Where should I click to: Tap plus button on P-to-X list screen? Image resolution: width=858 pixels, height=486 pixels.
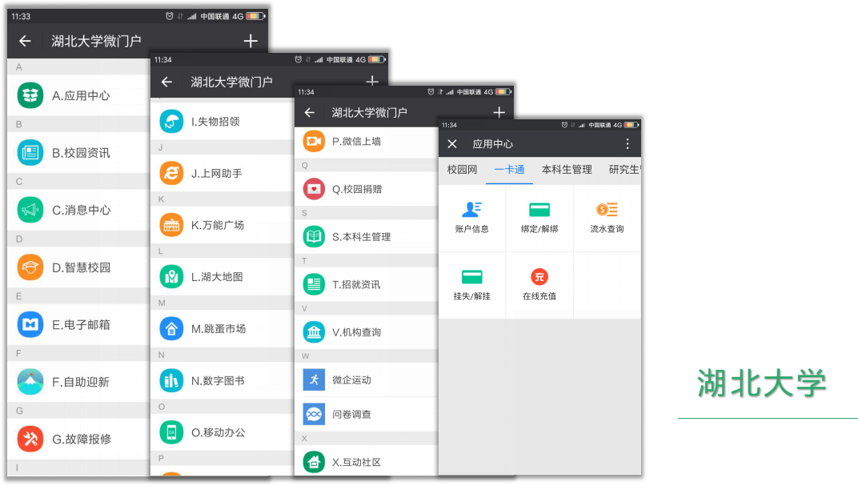coord(499,113)
